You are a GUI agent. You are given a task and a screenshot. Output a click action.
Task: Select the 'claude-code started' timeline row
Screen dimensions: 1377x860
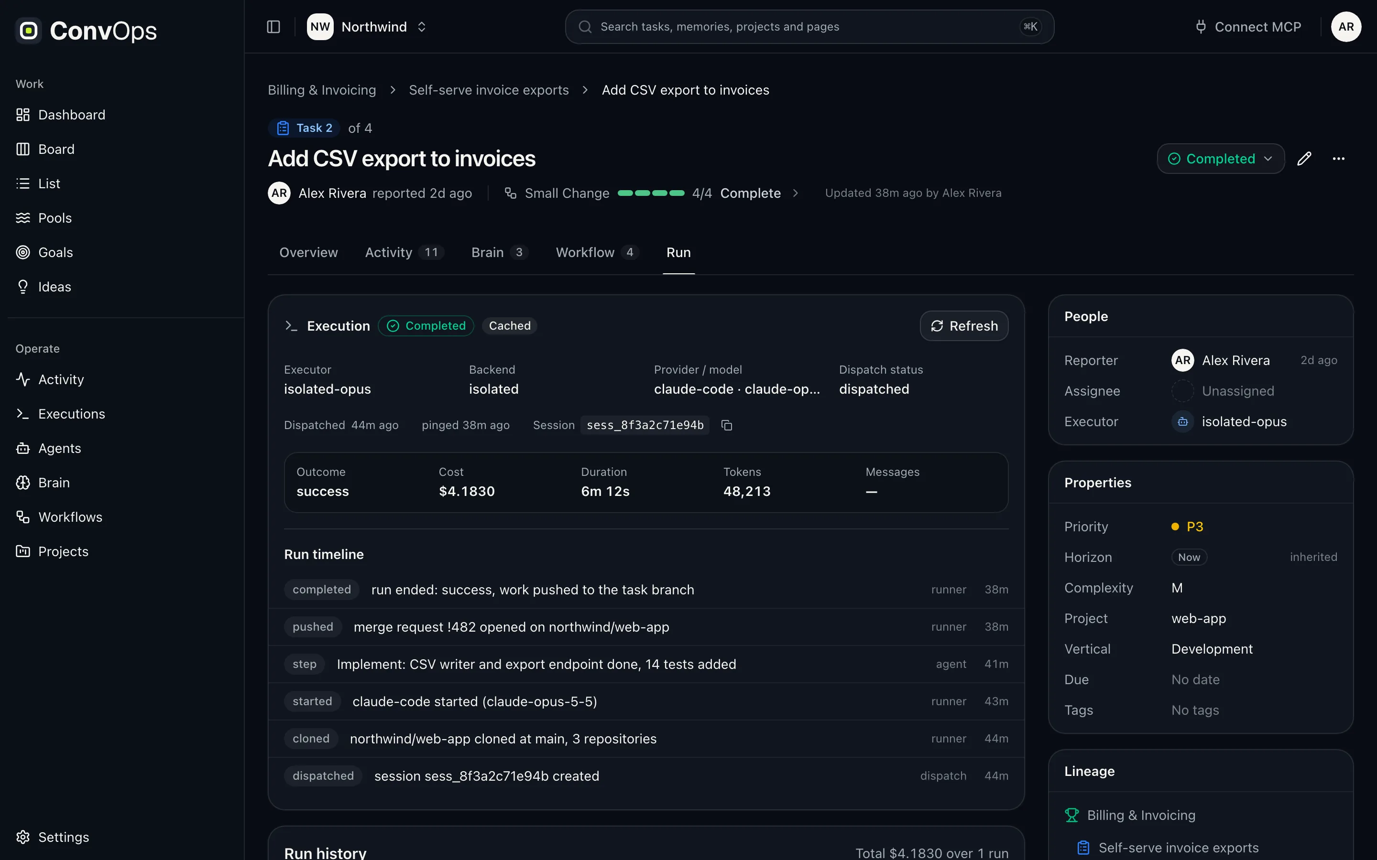coord(646,701)
